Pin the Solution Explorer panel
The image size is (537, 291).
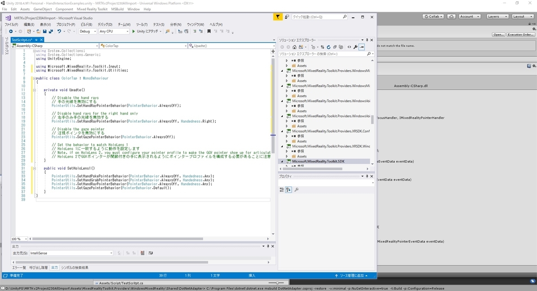click(x=367, y=40)
